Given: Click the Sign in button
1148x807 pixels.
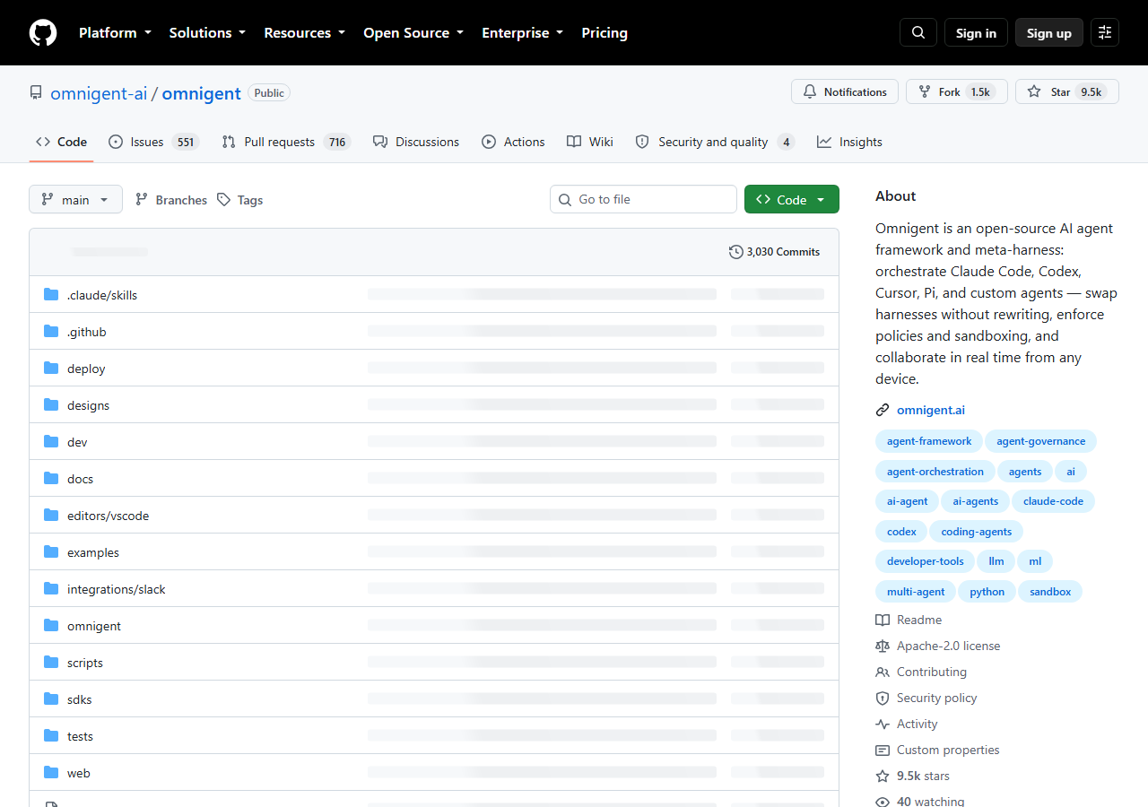Looking at the screenshot, I should pos(976,32).
